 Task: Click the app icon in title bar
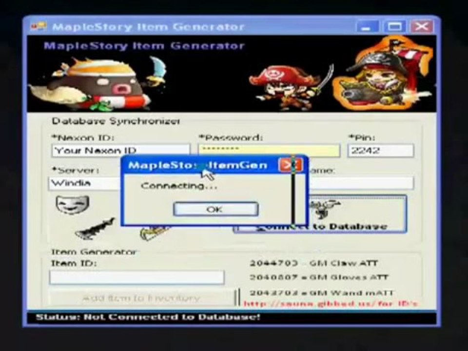click(x=39, y=26)
